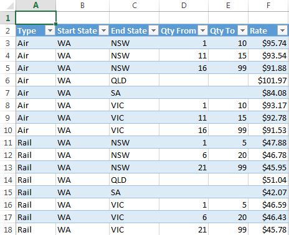Select the QLD cell in row 14

(135, 180)
